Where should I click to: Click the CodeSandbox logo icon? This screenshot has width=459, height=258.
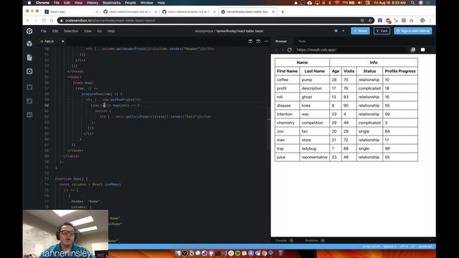[29, 31]
